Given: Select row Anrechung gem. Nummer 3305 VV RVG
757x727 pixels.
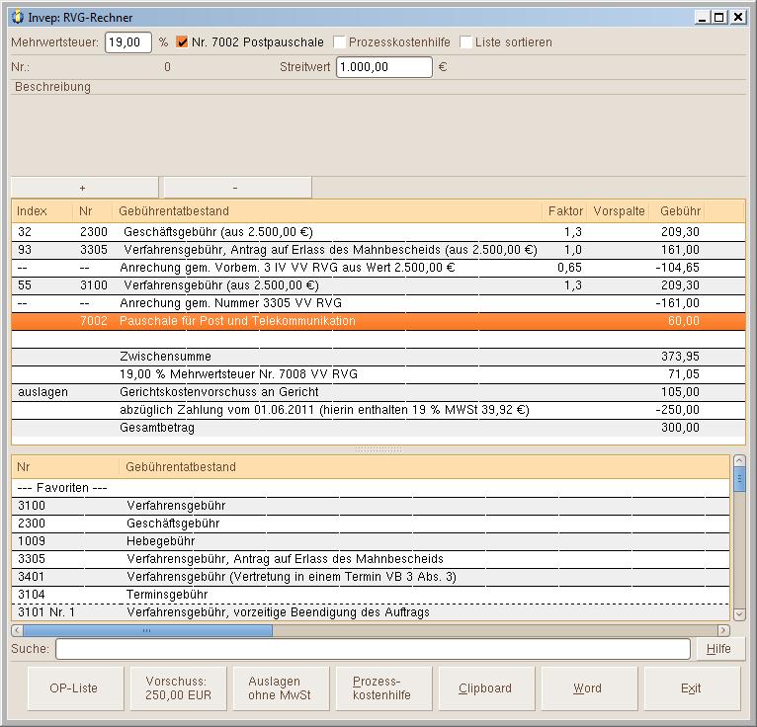Looking at the screenshot, I should (x=378, y=303).
